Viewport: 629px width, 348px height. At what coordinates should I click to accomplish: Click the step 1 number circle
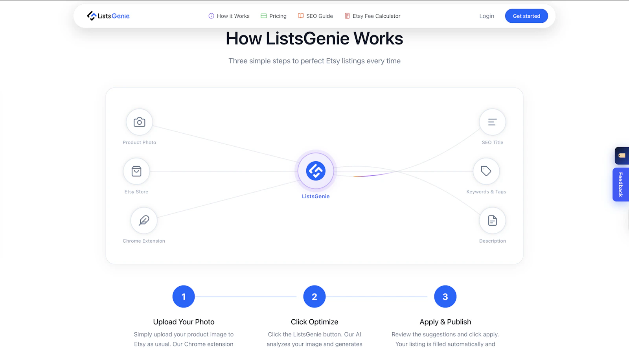click(x=184, y=296)
